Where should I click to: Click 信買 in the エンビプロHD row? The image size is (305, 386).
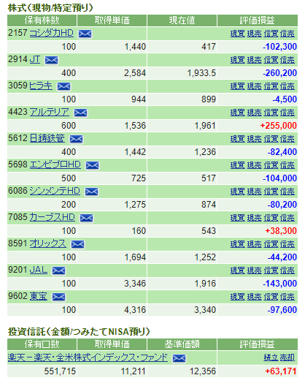tap(271, 165)
